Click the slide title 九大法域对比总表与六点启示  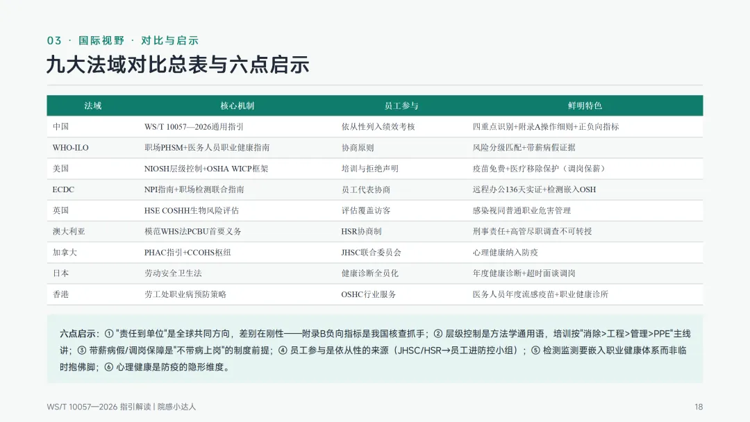(178, 65)
